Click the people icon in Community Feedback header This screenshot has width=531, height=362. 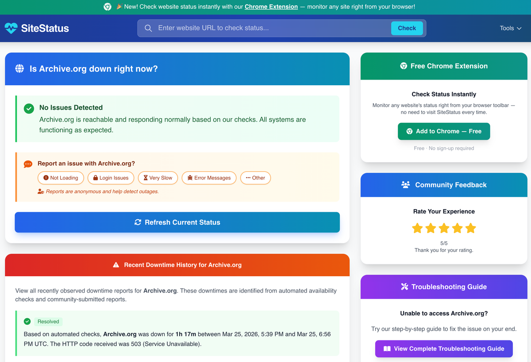(405, 185)
